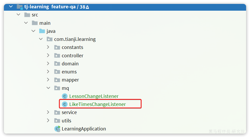This screenshot has width=250, height=138.
Task: Select the mapper package label
Action: click(70, 80)
